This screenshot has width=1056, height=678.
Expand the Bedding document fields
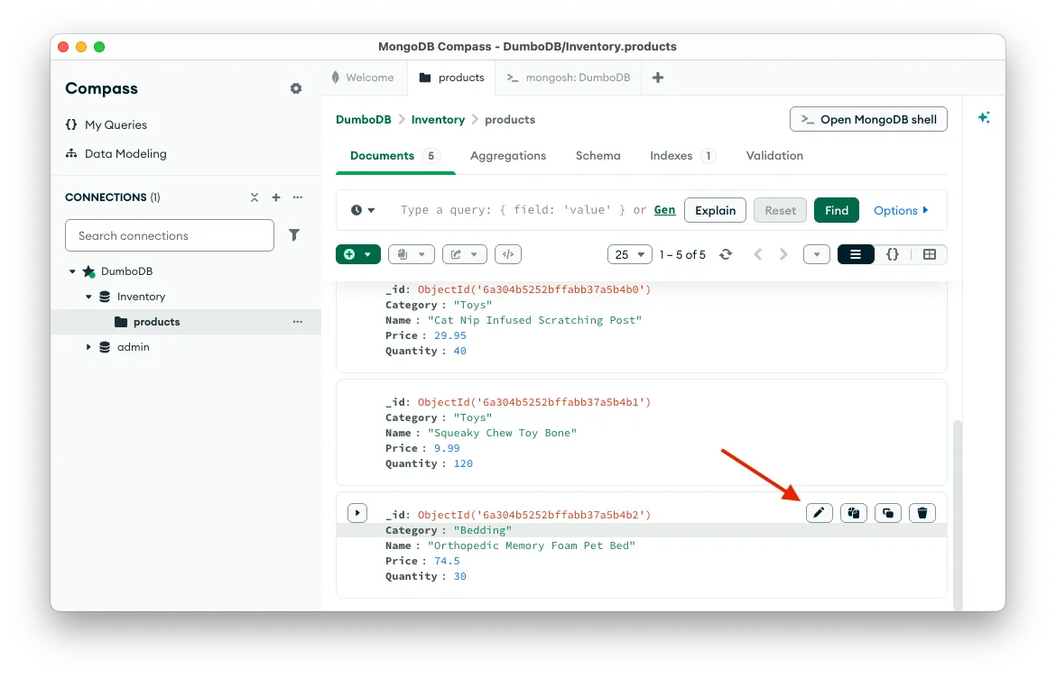357,512
